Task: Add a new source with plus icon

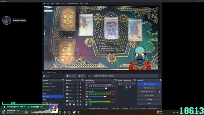Action: [x=67, y=104]
